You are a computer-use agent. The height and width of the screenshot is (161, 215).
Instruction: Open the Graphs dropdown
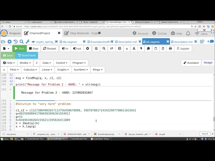point(63,69)
